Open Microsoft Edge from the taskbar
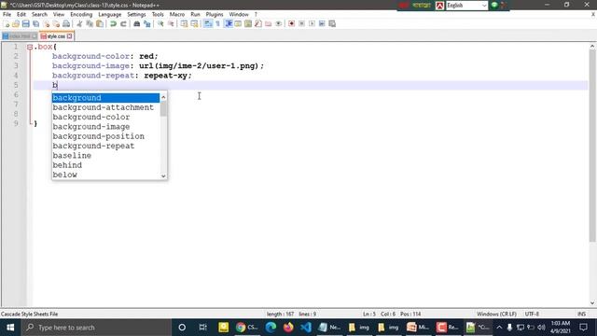The height and width of the screenshot is (336, 597). click(x=271, y=328)
